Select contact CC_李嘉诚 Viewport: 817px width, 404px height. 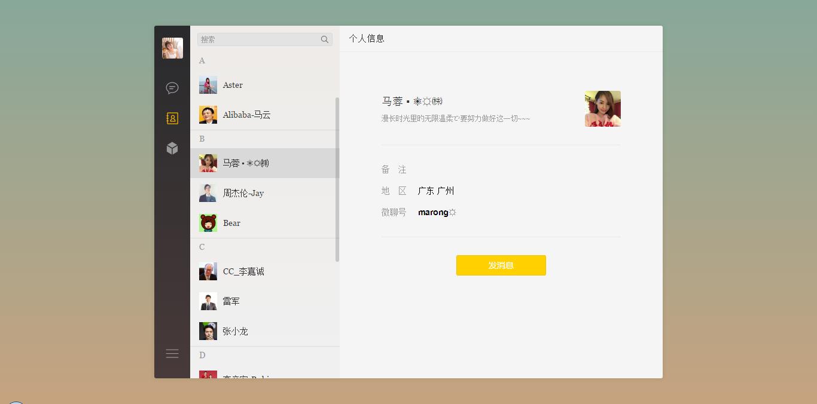coord(264,271)
